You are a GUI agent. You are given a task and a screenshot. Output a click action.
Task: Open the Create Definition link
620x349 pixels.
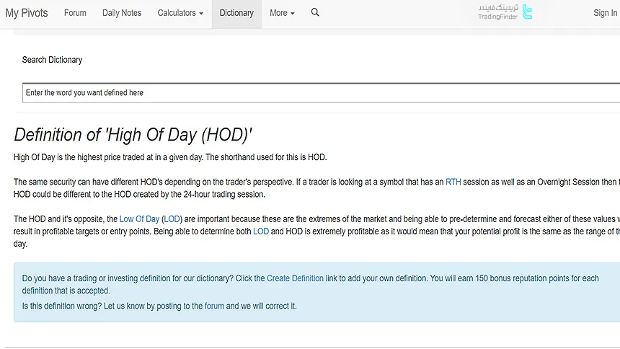pyautogui.click(x=295, y=278)
